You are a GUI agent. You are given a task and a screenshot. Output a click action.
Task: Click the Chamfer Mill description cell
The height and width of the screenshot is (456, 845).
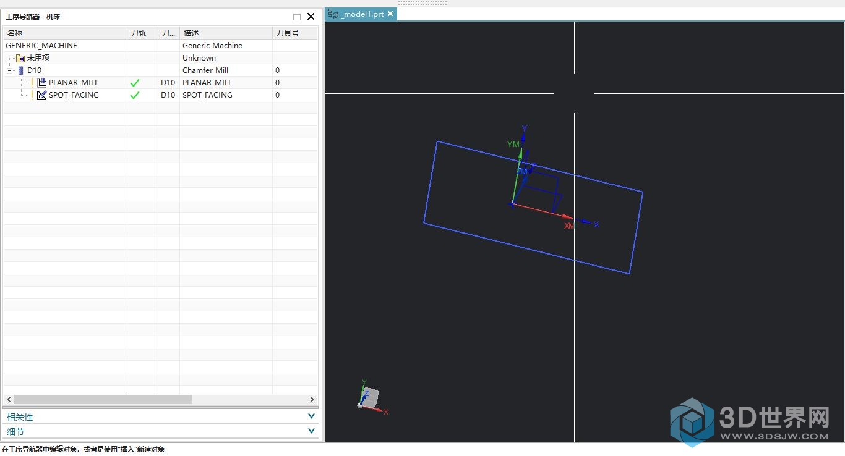coord(205,70)
